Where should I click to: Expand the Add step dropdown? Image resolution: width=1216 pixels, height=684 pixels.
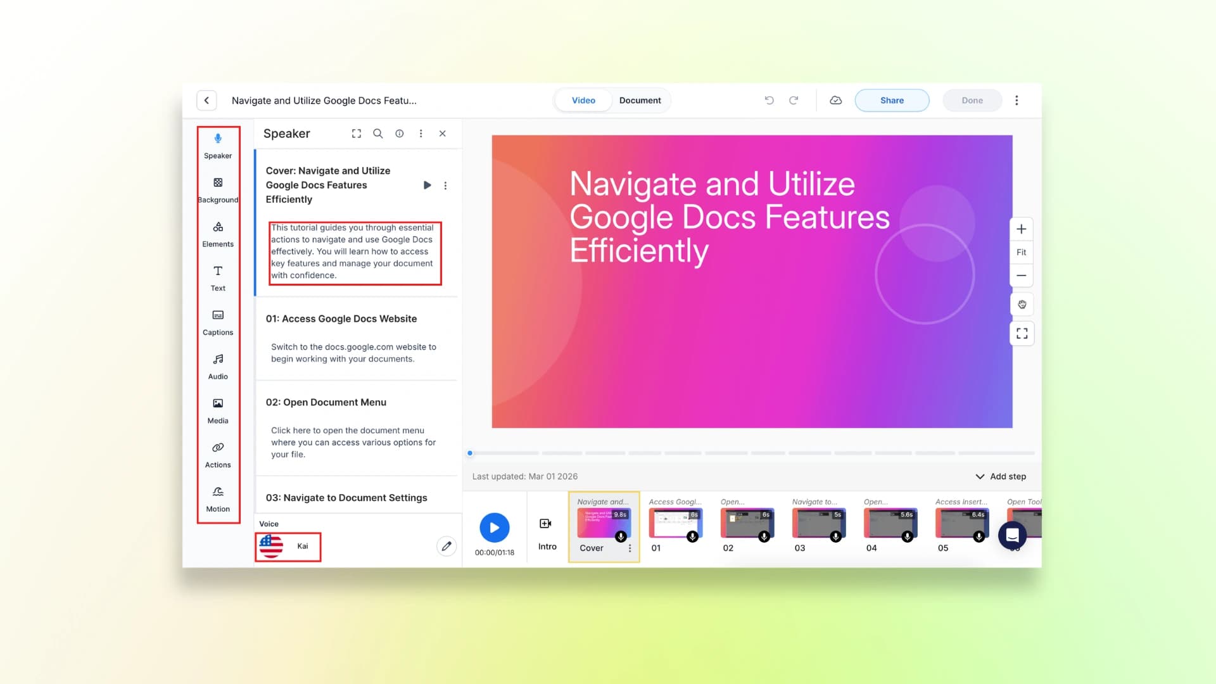pyautogui.click(x=1001, y=476)
